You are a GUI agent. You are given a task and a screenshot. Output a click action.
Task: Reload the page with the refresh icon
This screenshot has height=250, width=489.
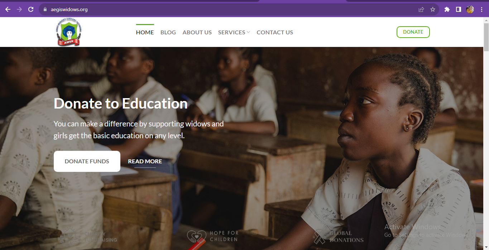[x=31, y=10]
